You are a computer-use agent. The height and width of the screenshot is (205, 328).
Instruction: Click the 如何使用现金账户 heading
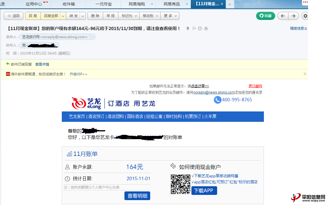pyautogui.click(x=200, y=167)
